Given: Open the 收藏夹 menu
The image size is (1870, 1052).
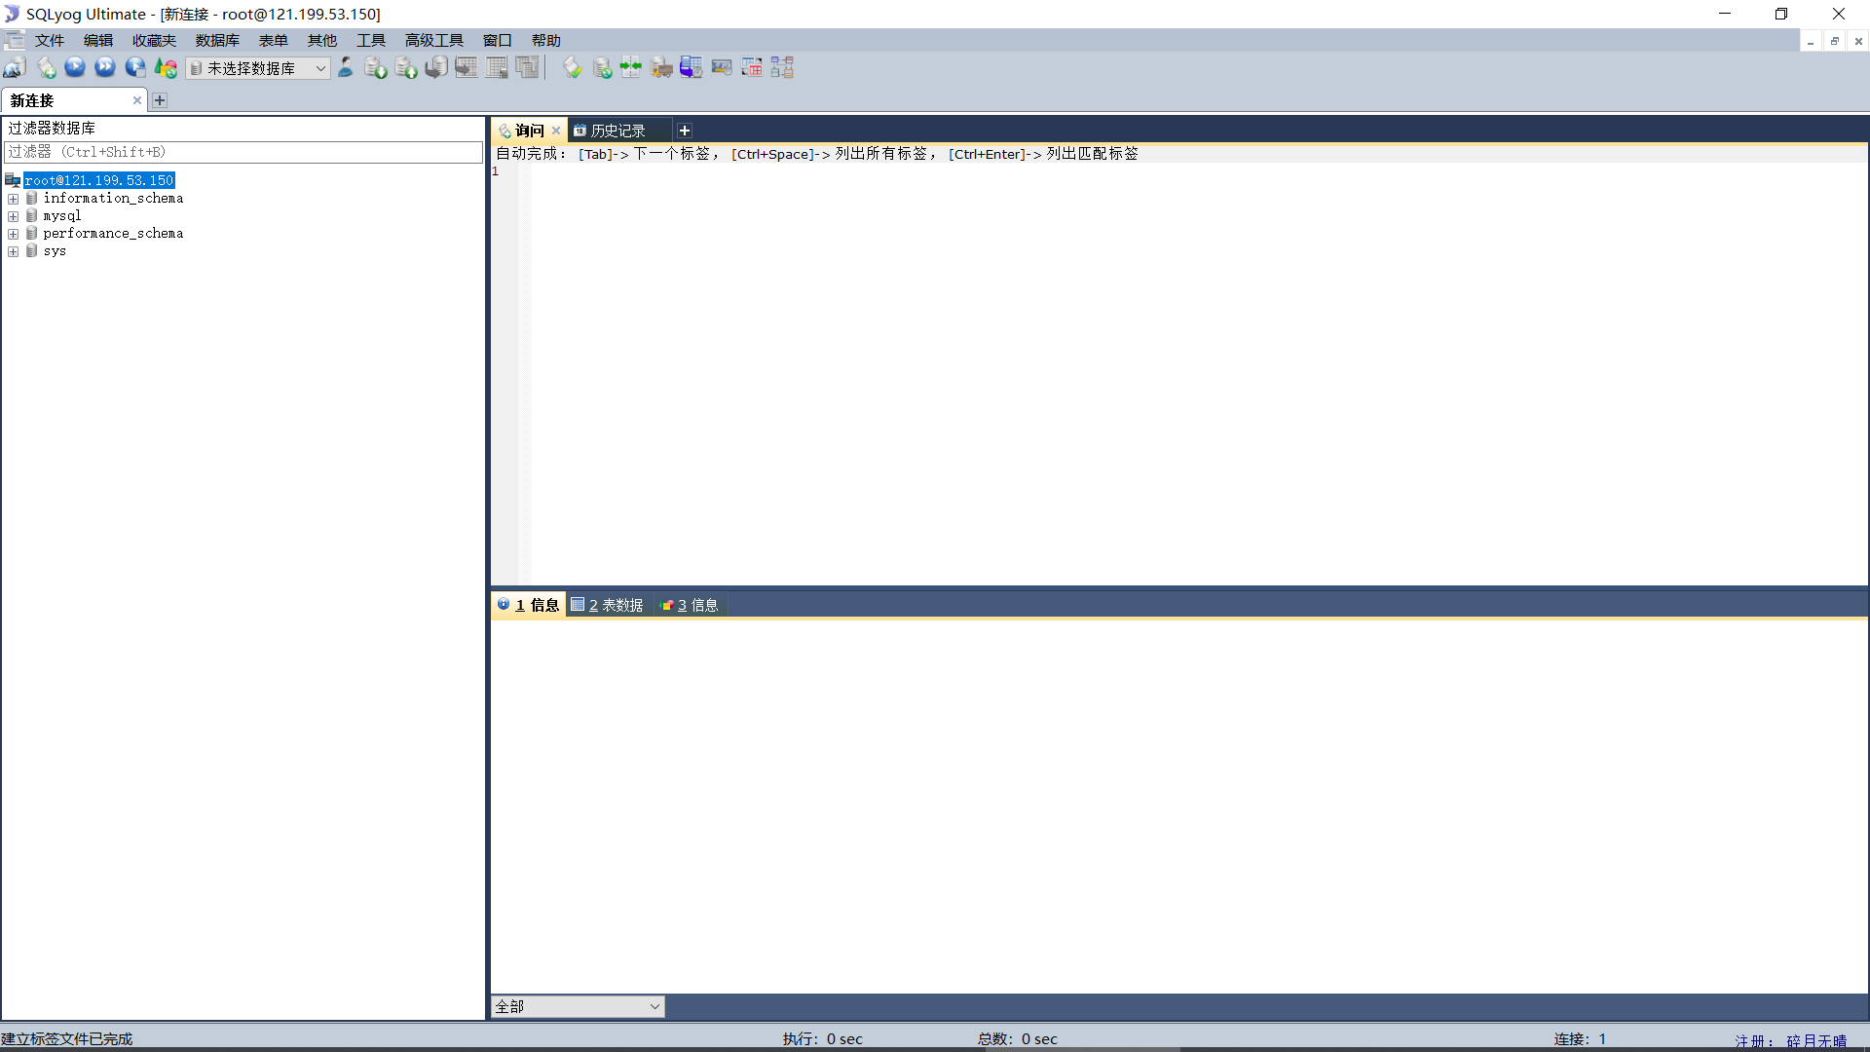Looking at the screenshot, I should click(x=154, y=40).
